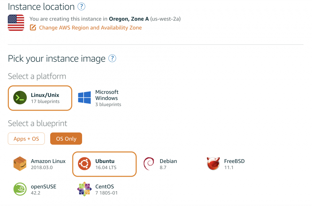
Task: Click the edit pencil next to Change AWS Region
Action: tap(33, 27)
